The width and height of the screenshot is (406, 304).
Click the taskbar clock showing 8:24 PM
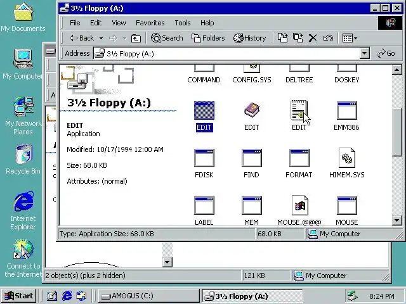(x=382, y=296)
